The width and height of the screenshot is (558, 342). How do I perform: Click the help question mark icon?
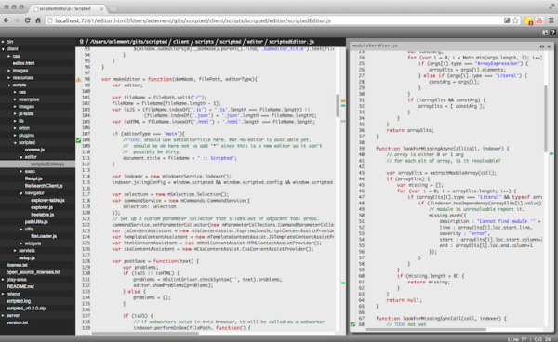[x=552, y=32]
